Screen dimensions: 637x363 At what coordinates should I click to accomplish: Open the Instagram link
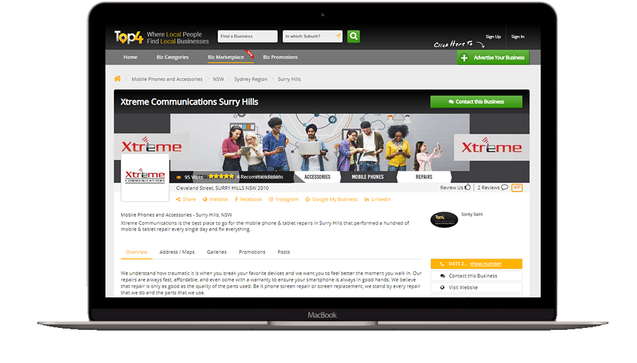click(284, 199)
